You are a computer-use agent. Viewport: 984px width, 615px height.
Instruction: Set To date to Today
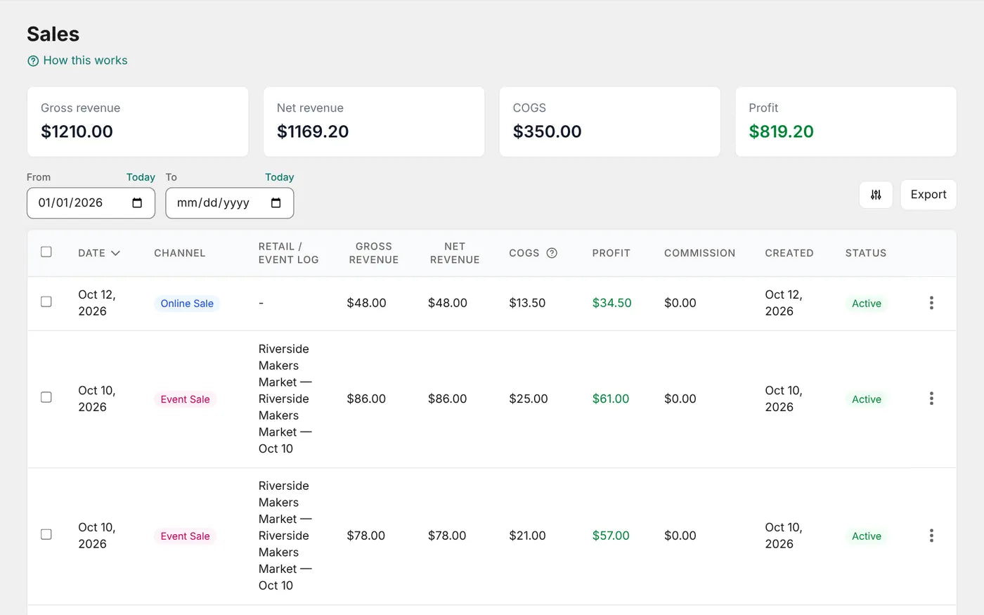pos(279,177)
